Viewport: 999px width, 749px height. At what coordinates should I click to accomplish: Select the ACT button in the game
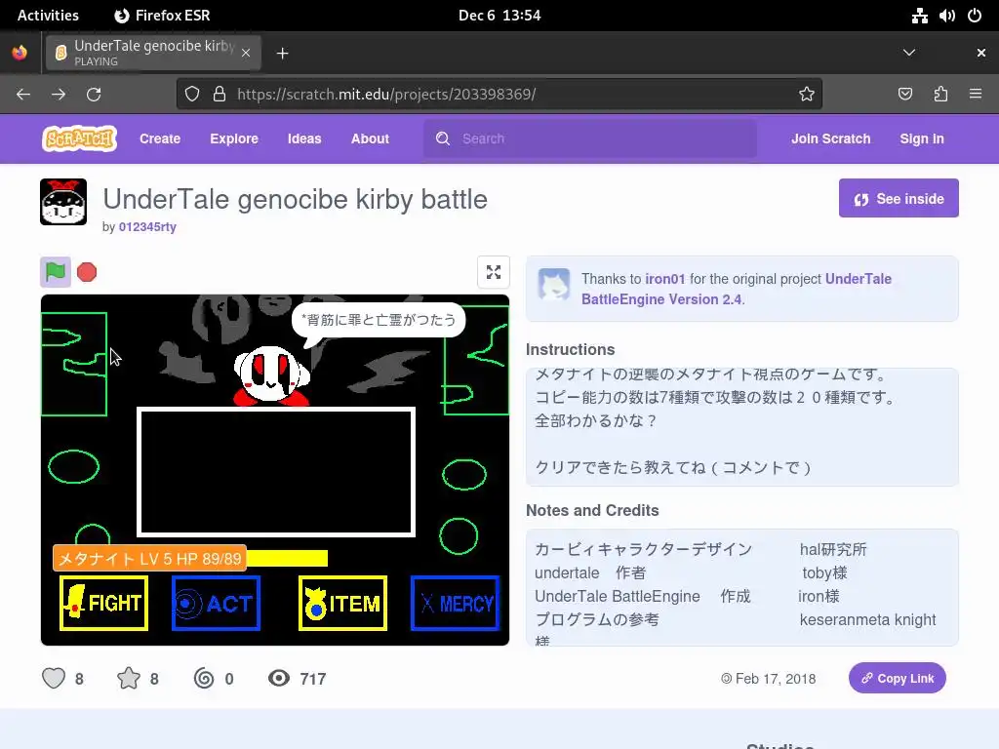[x=216, y=603]
